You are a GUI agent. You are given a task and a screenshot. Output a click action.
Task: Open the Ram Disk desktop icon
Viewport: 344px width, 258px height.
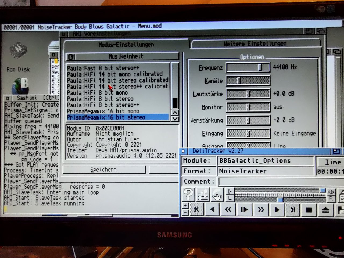click(18, 57)
